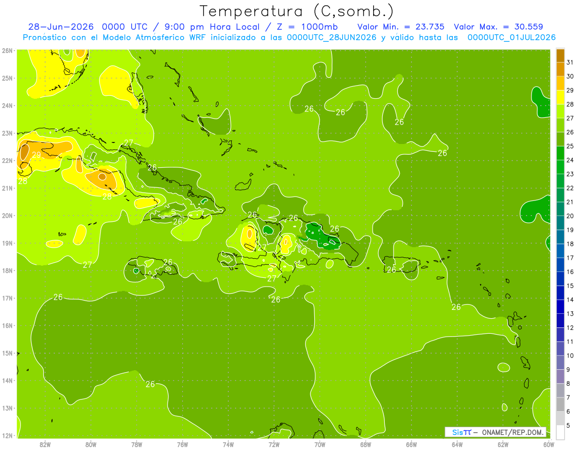The width and height of the screenshot is (583, 451).
Task: Click the 25N latitude label
Action: point(7,78)
